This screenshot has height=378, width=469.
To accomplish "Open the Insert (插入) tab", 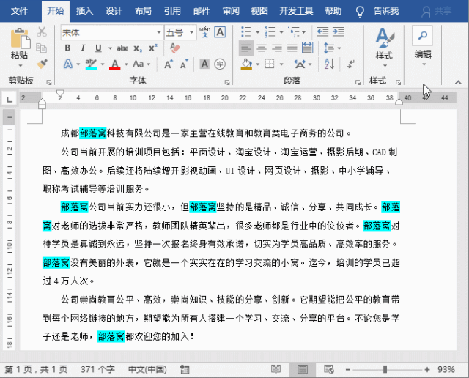I will pyautogui.click(x=84, y=11).
